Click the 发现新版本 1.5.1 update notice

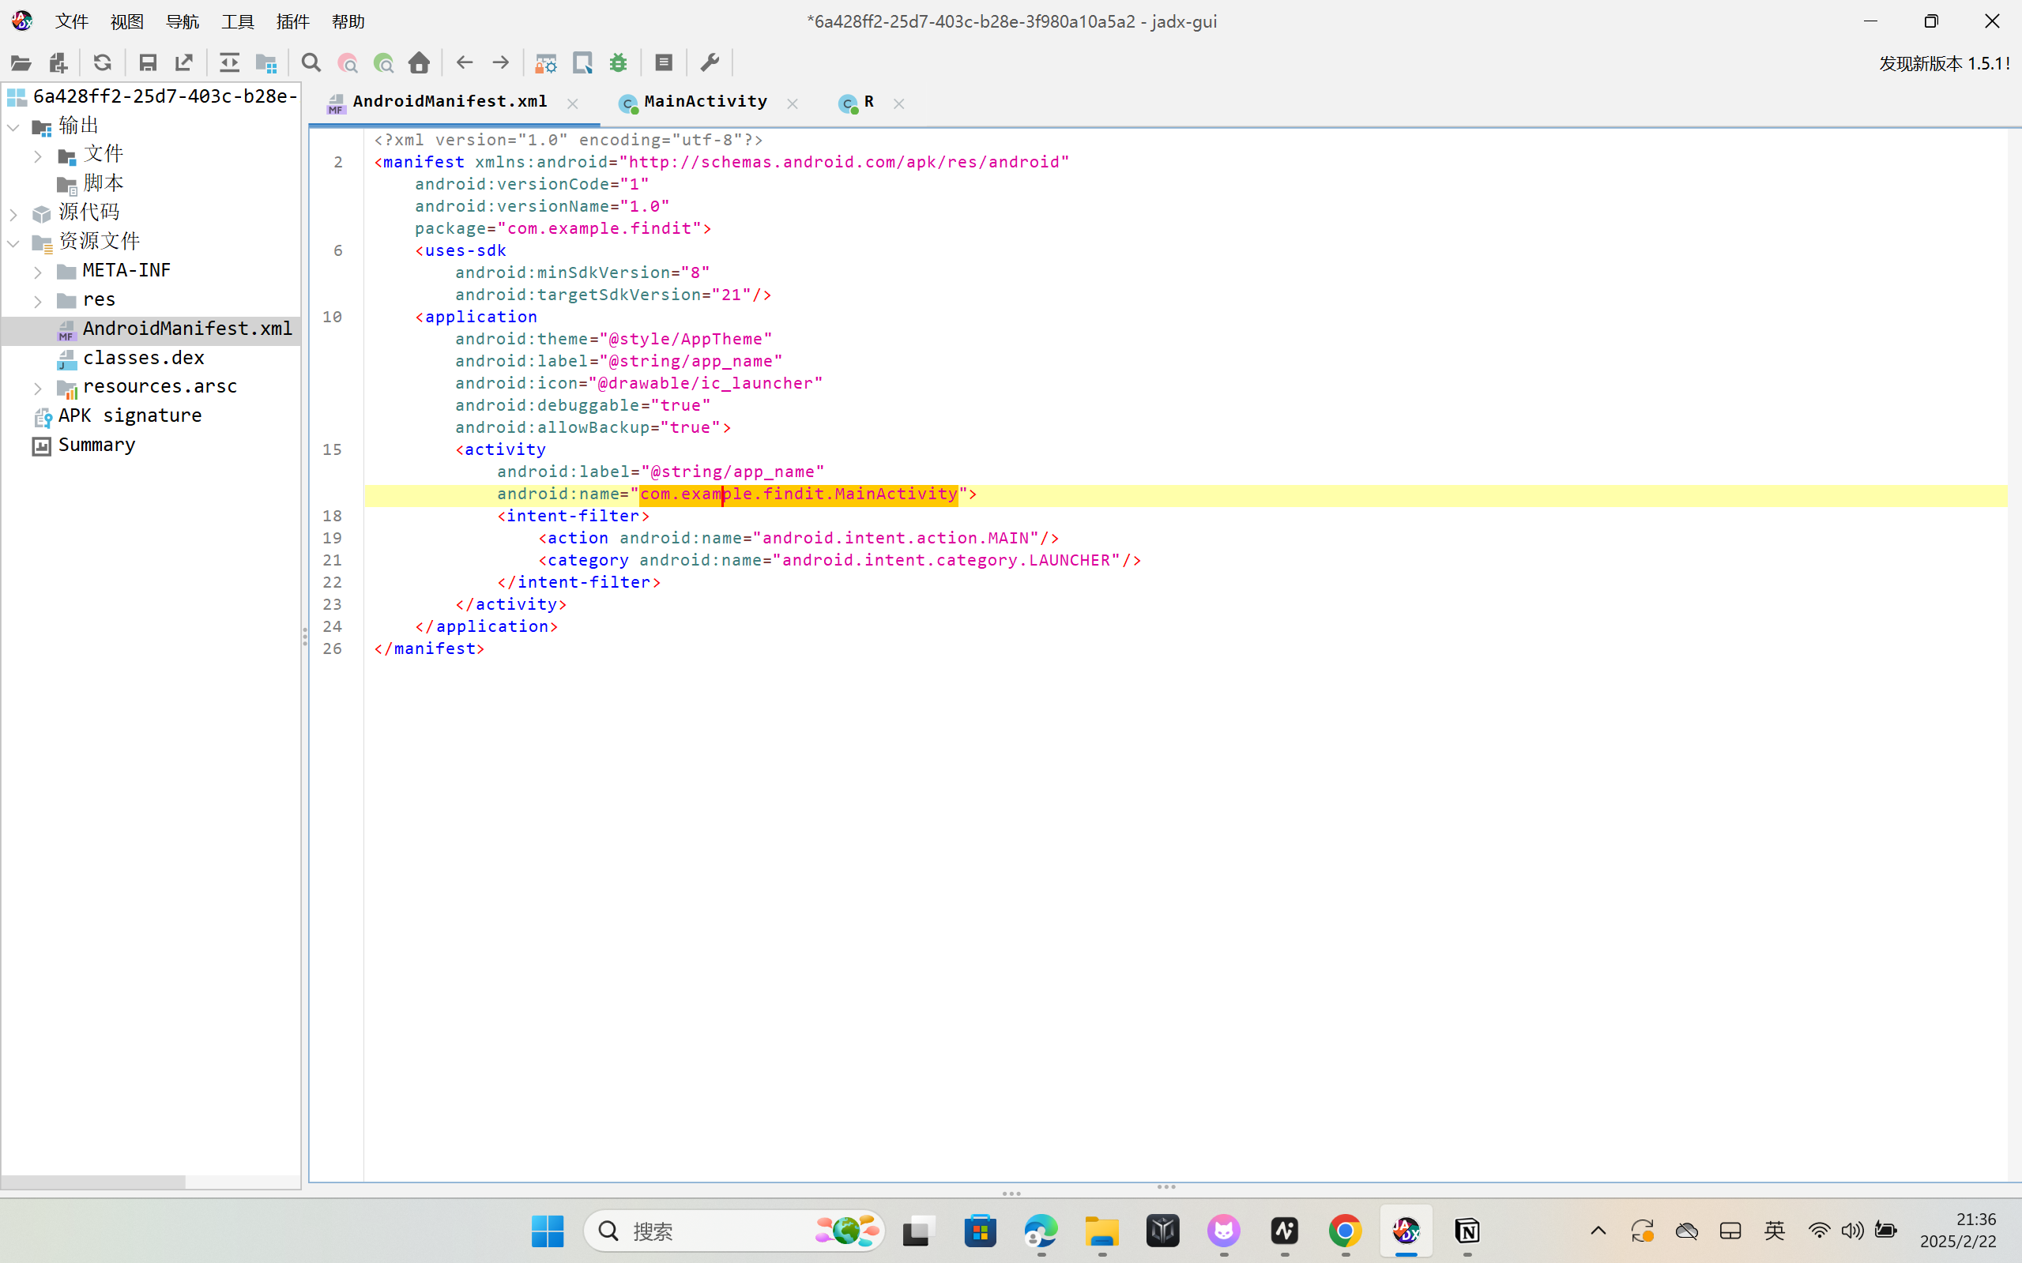(x=1944, y=63)
